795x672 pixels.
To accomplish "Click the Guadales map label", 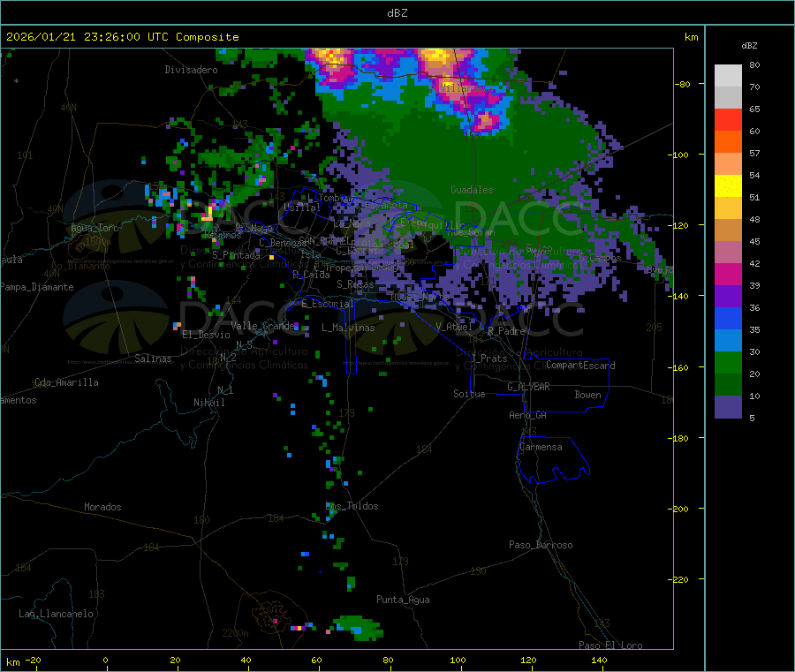I will pos(472,190).
